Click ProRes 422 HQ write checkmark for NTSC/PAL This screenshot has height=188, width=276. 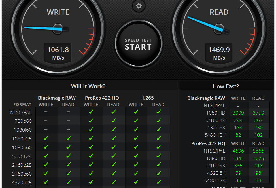coord(91,112)
